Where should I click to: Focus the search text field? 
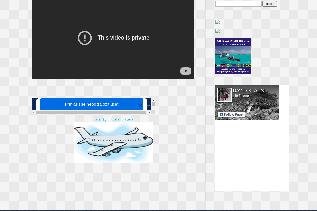pos(238,4)
